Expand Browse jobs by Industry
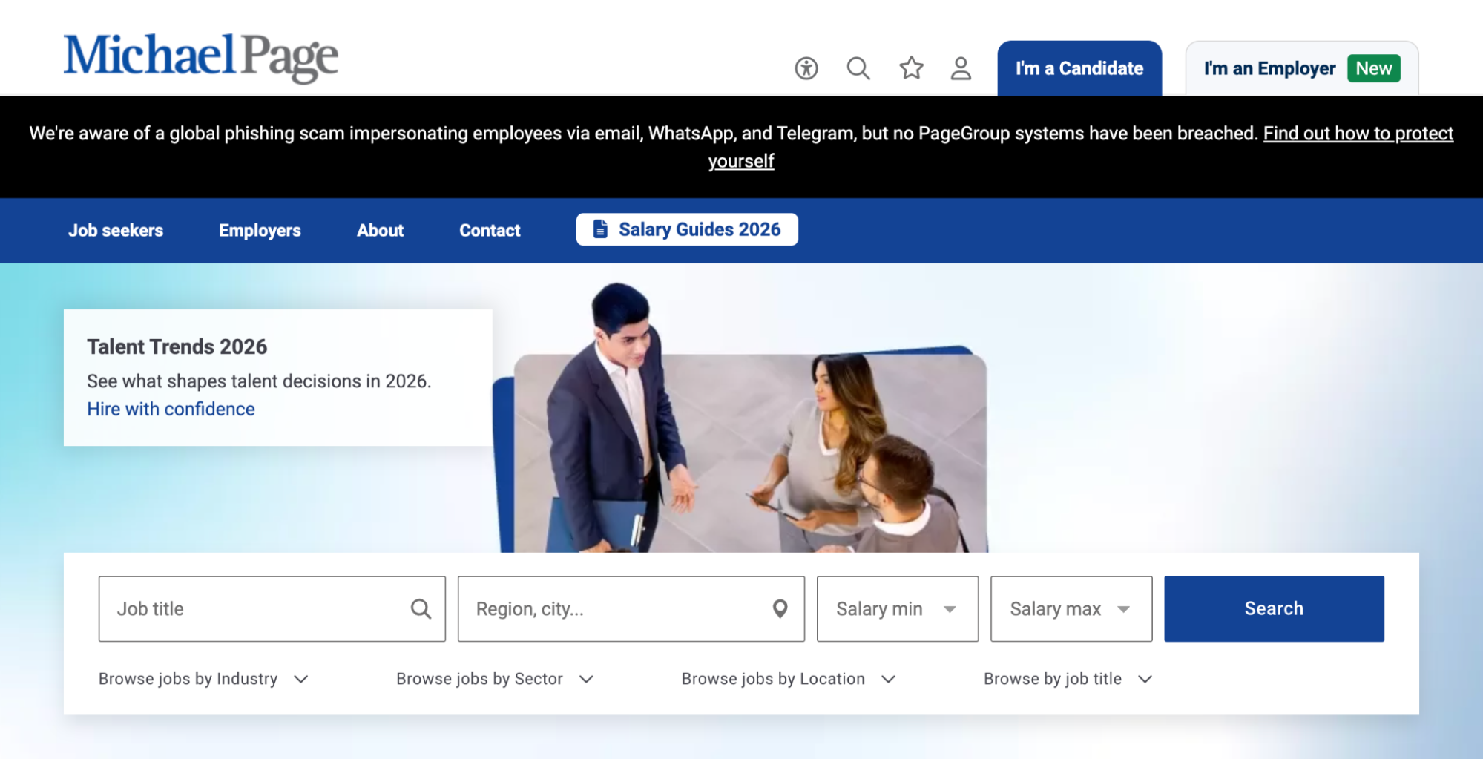 click(x=203, y=679)
